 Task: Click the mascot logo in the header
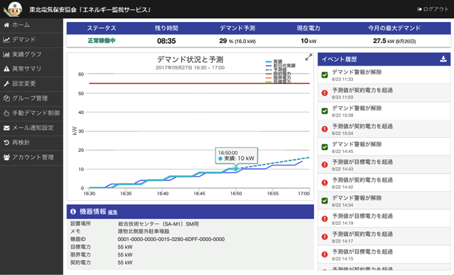[x=13, y=9]
